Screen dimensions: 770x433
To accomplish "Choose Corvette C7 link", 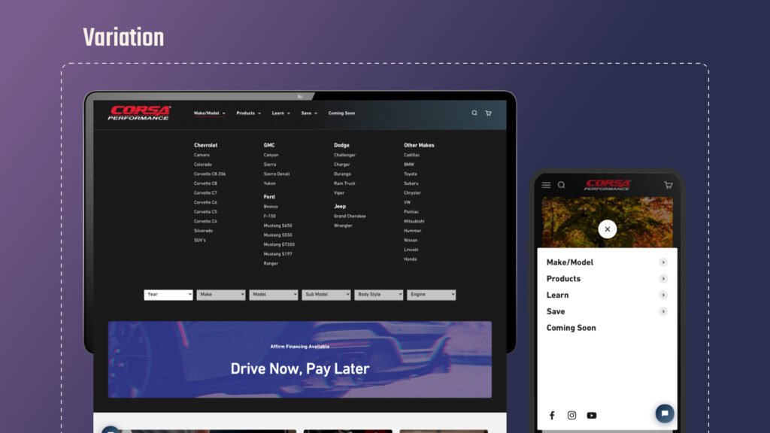I will coord(205,193).
